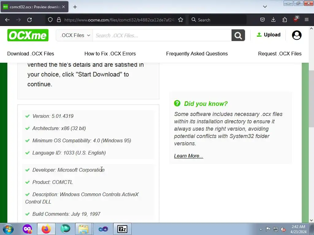Click Language ID: 1033 (U.S. English)
The width and height of the screenshot is (314, 235).
point(69,153)
